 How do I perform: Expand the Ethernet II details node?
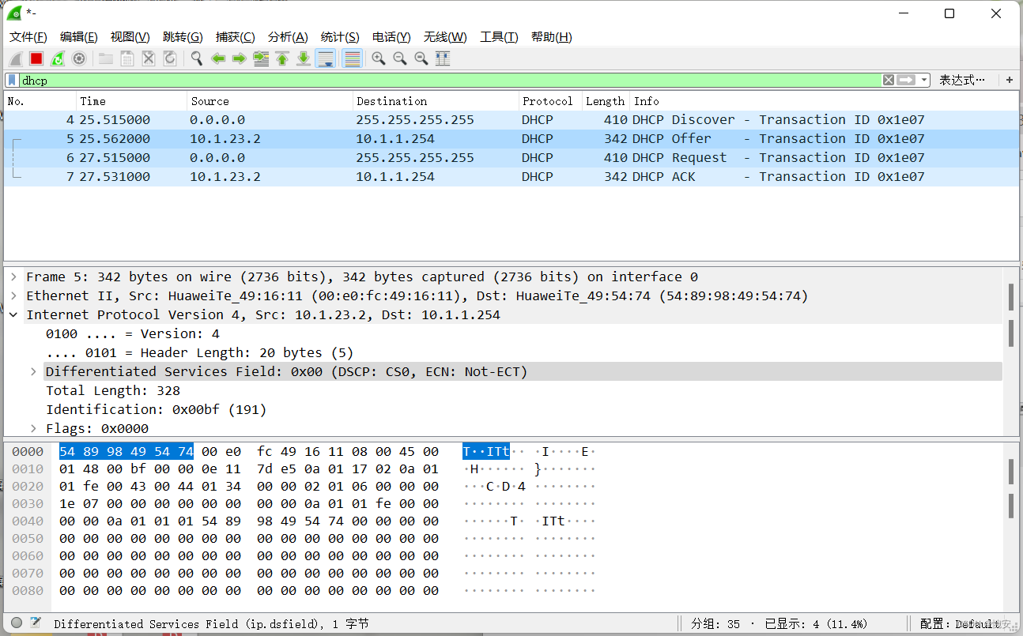point(13,296)
